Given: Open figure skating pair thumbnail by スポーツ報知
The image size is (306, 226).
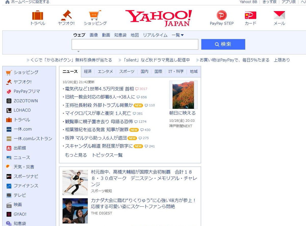Looking at the screenshot, I should (x=75, y=183).
